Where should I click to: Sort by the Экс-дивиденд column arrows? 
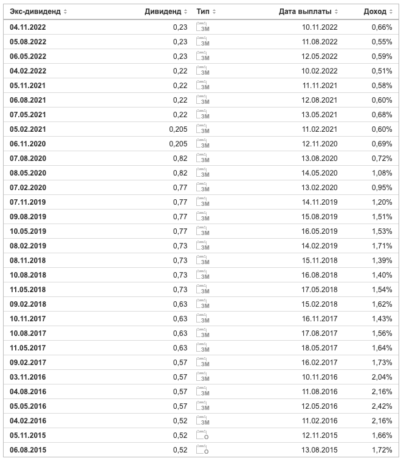65,12
